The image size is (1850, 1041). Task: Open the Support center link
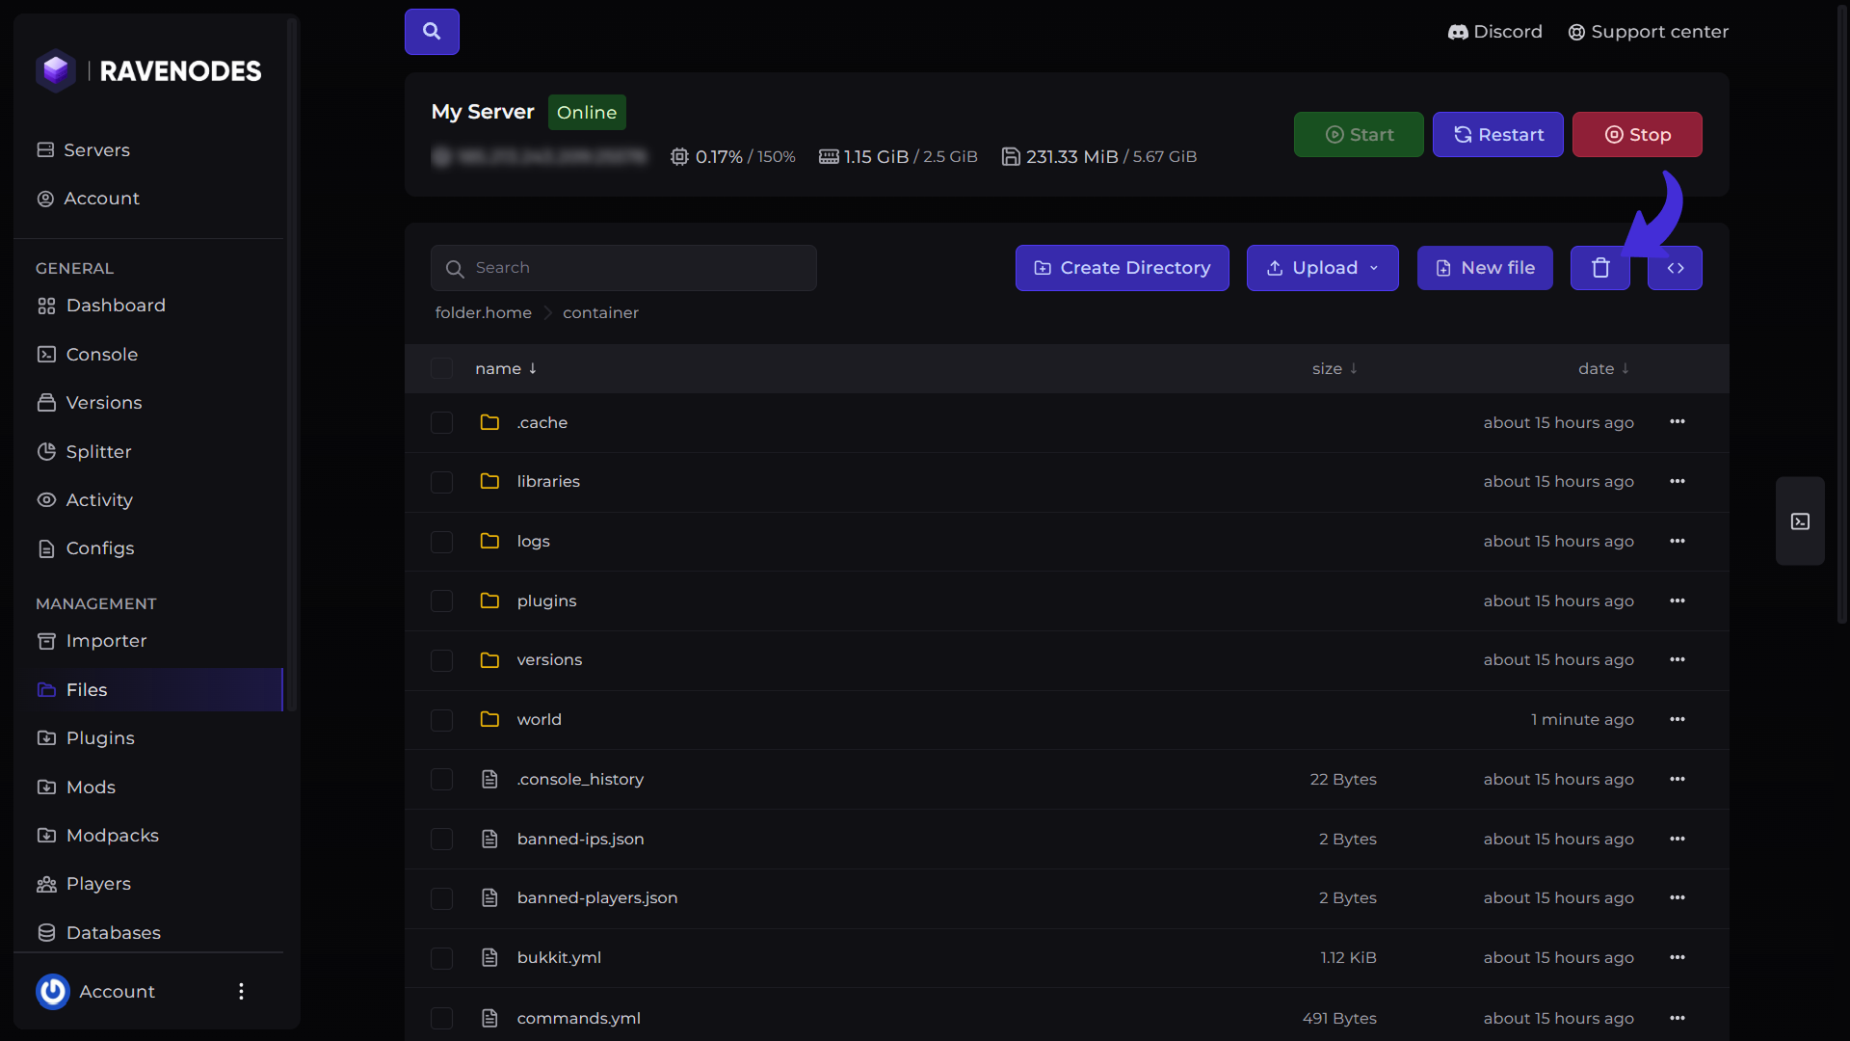1649,32
